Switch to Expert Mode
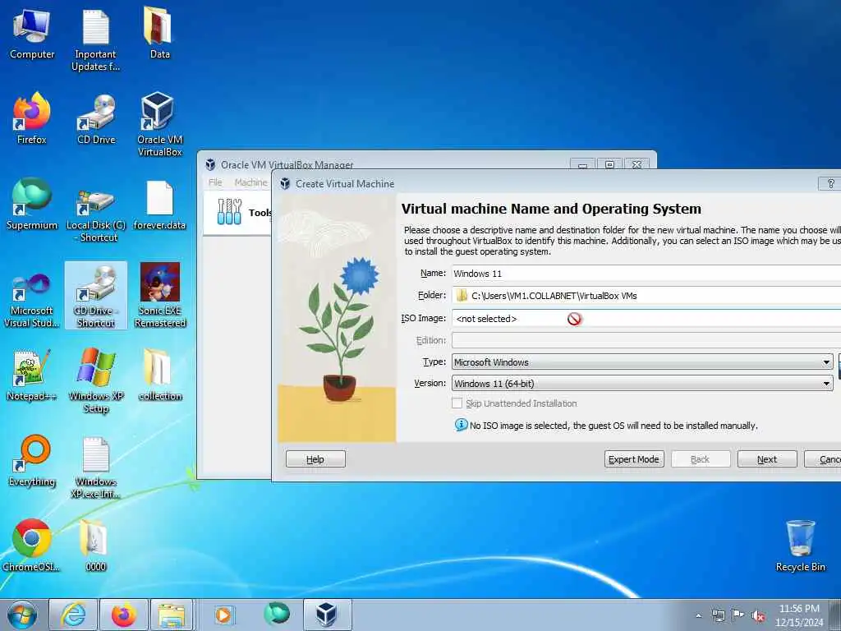The image size is (841, 631). coord(634,459)
